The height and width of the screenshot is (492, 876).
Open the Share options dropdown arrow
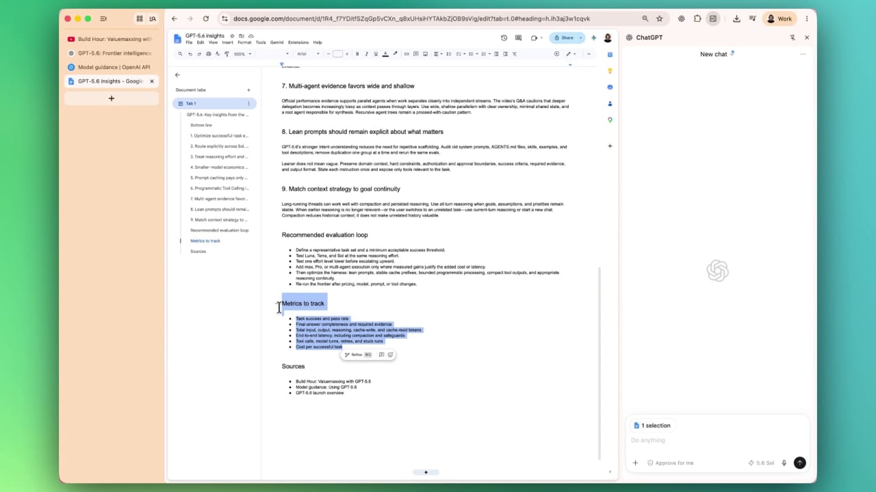tap(580, 38)
